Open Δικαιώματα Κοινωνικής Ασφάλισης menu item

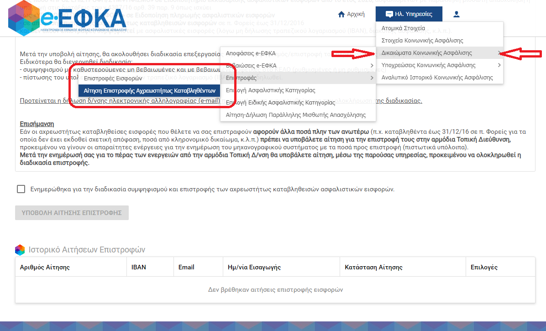[440, 53]
